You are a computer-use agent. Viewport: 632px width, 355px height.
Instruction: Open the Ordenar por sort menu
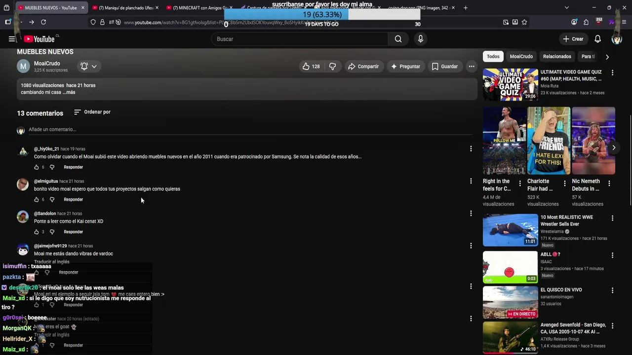[92, 112]
